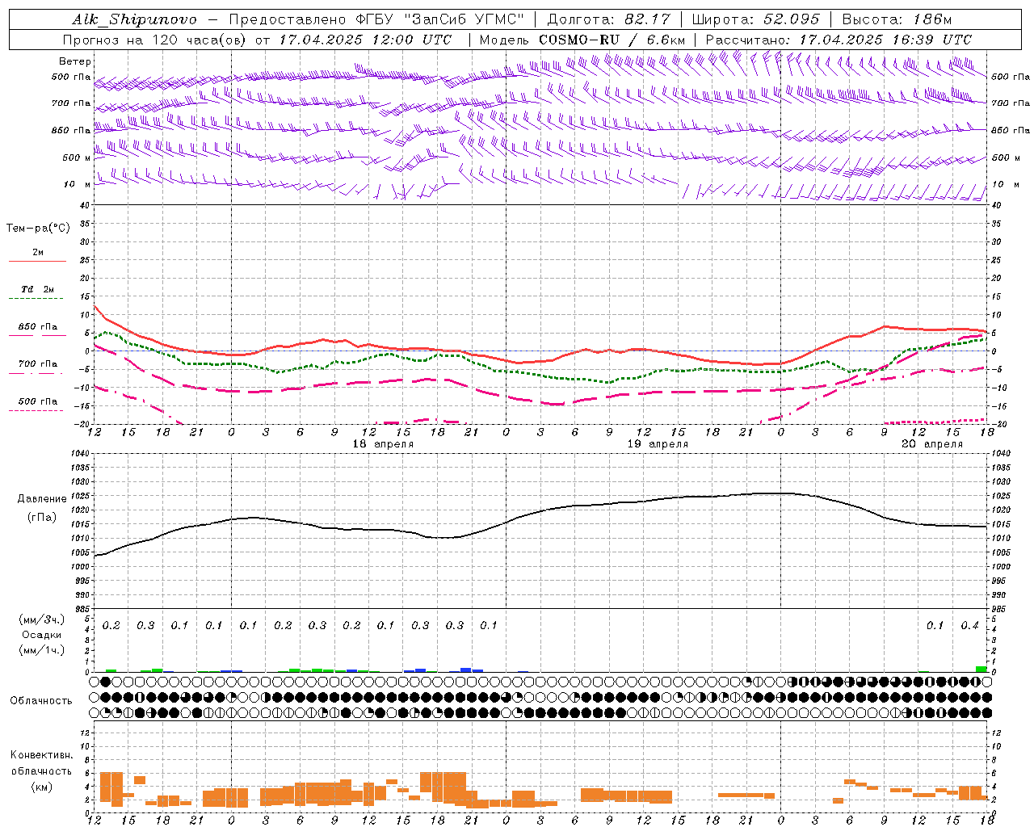Click the station name "Alk_Shipunovo" in the header
Viewport: 1034px width, 827px height.
[134, 19]
